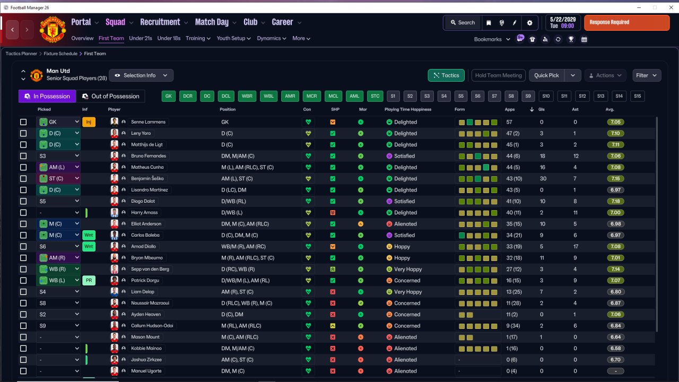Click the green GK position slot chip
This screenshot has width=679, height=382.
[x=169, y=96]
